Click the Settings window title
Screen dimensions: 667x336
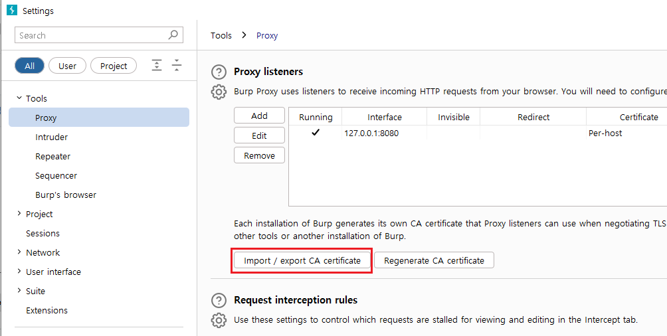[x=38, y=11]
